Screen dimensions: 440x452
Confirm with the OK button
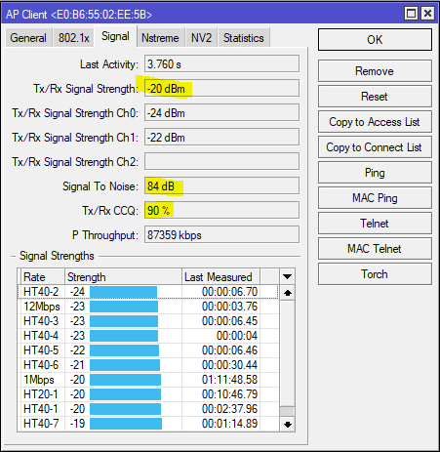[375, 40]
